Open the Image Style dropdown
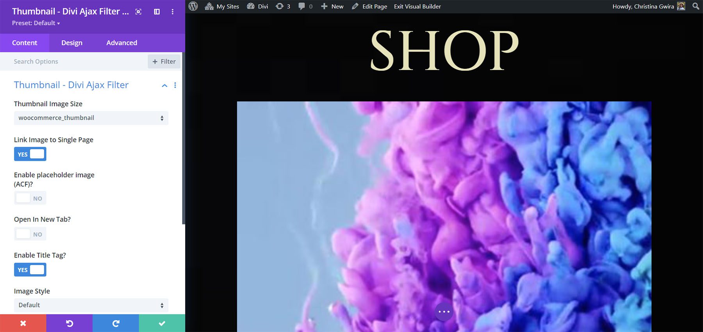Viewport: 703px width, 332px height. pos(91,305)
